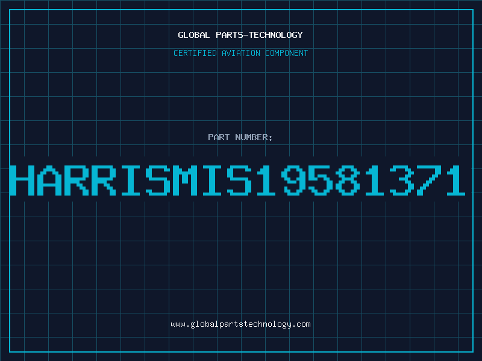482x361 pixels.
Task: Click the word NUMBER: in the label
Action: 254,137
